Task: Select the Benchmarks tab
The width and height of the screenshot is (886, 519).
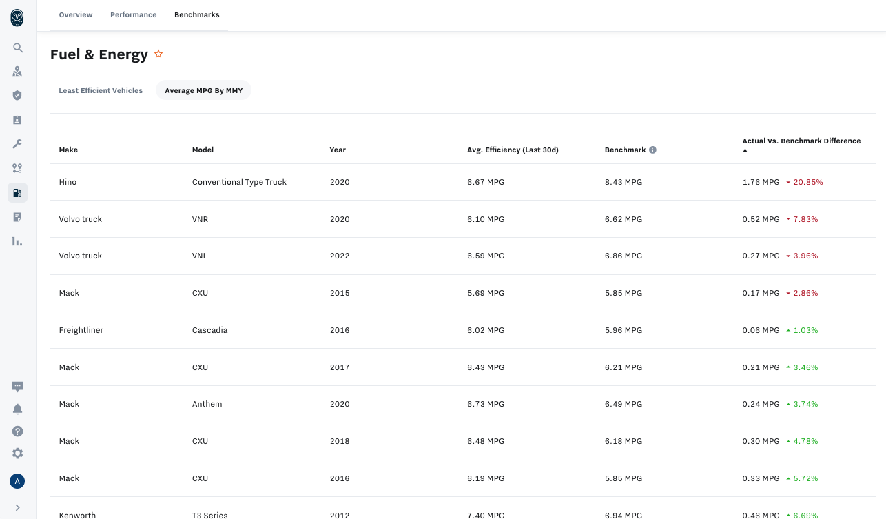Action: (x=197, y=14)
